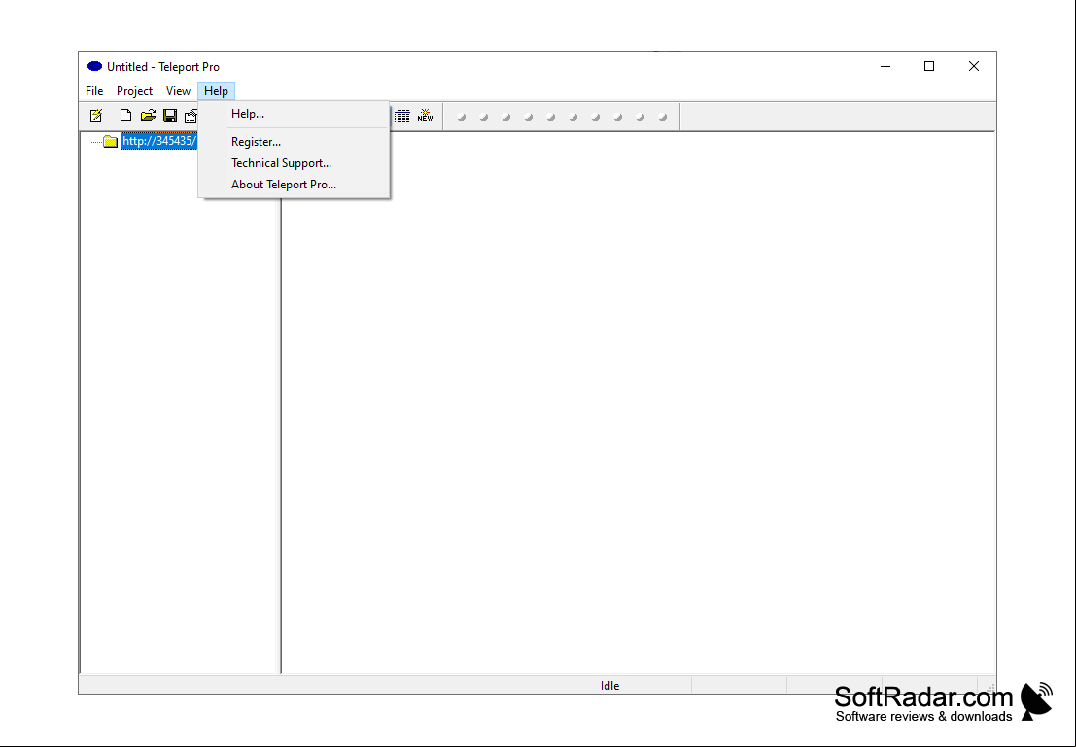The image size is (1076, 747).
Task: Maximize the Teleport Pro window
Action: pos(929,66)
